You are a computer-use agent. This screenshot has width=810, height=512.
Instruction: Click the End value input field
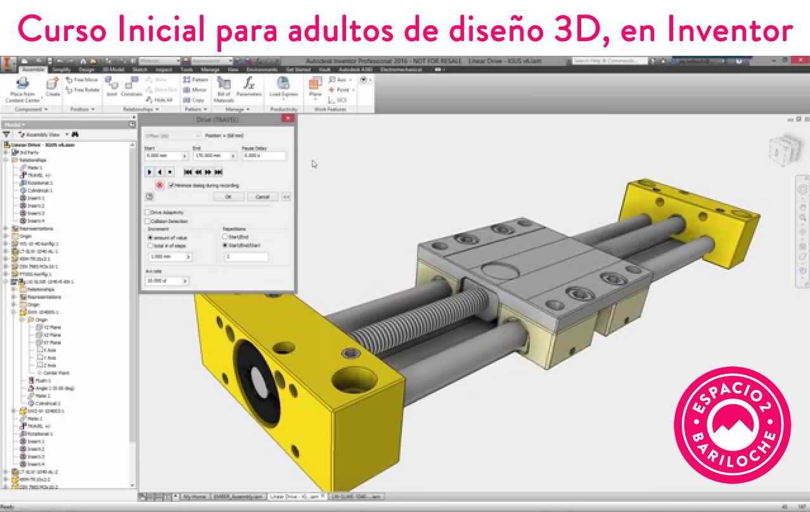[215, 155]
